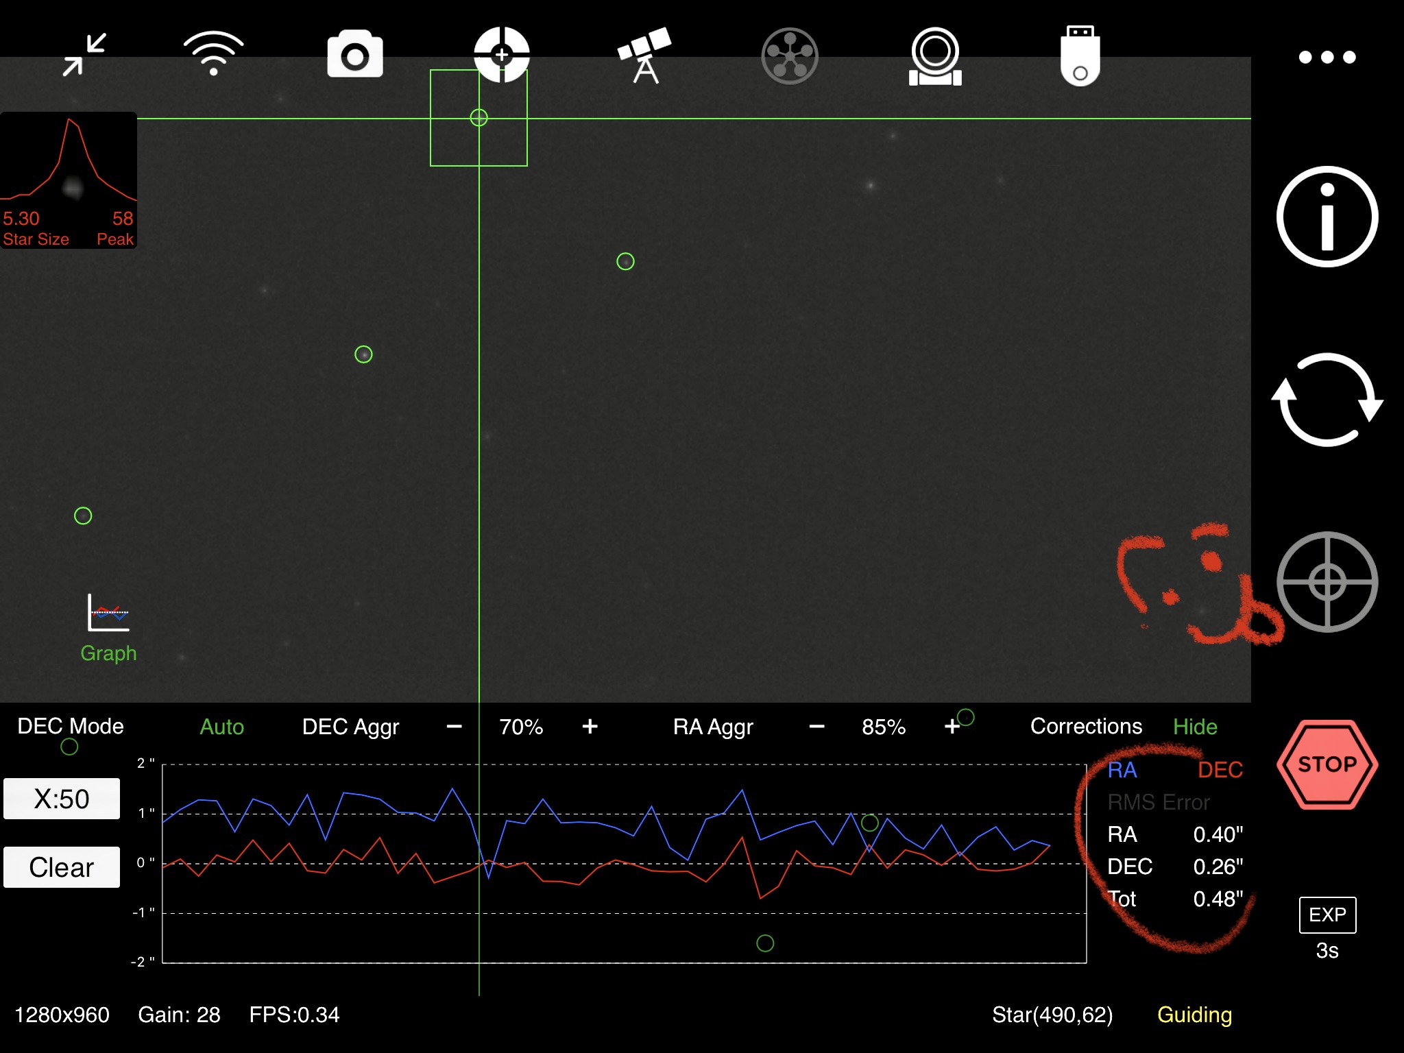The height and width of the screenshot is (1053, 1404).
Task: Tap the shrink view arrows icon
Action: pyautogui.click(x=84, y=55)
